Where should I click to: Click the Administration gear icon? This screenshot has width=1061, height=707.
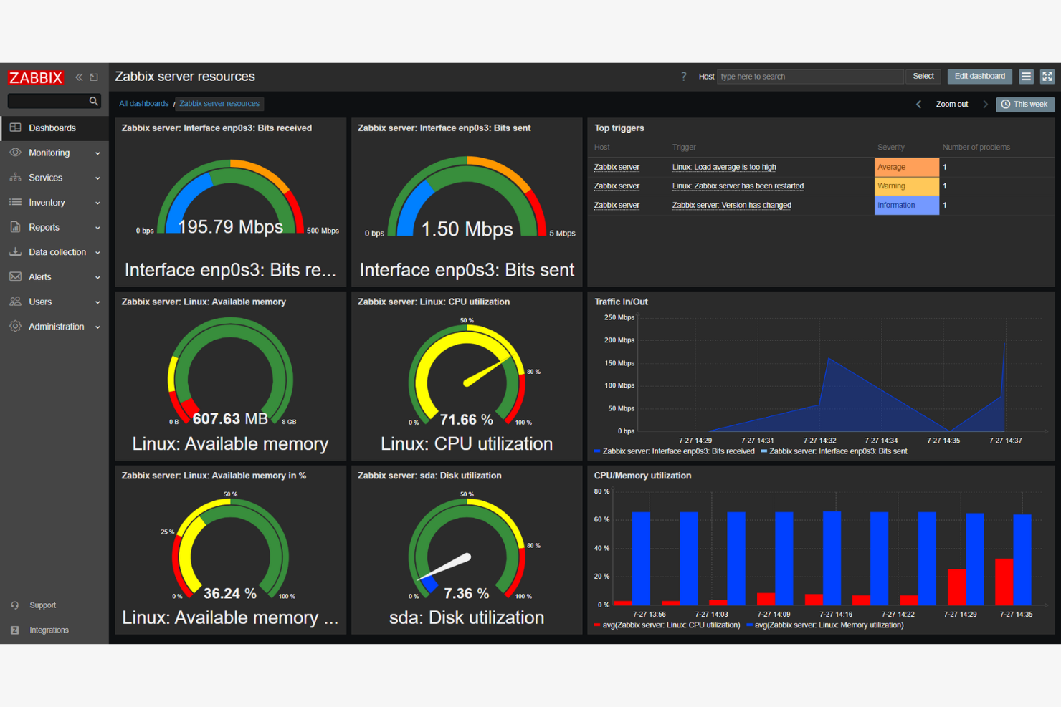click(x=15, y=326)
